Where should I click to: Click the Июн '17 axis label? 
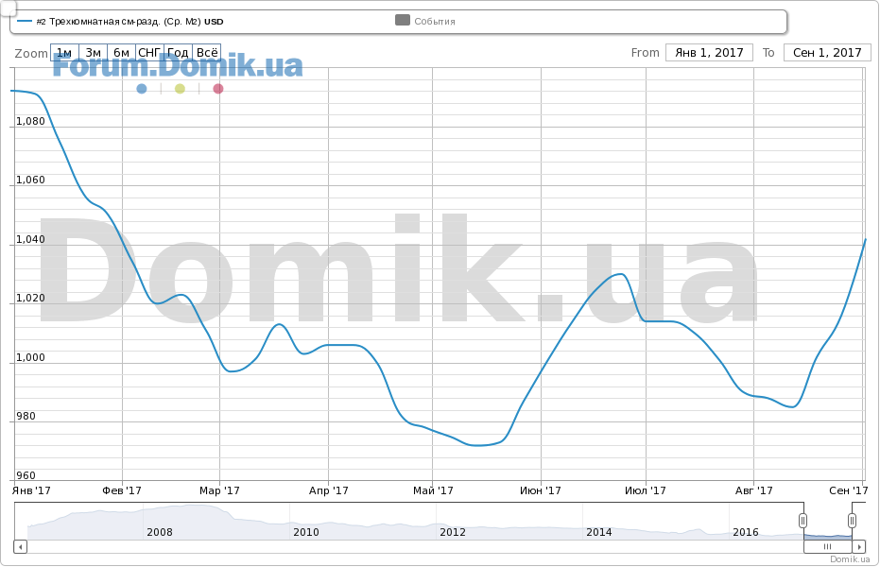(x=541, y=490)
